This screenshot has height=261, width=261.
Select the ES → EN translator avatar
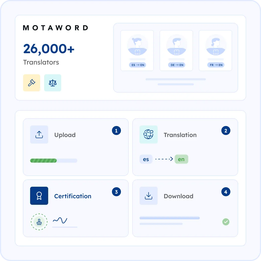138,45
